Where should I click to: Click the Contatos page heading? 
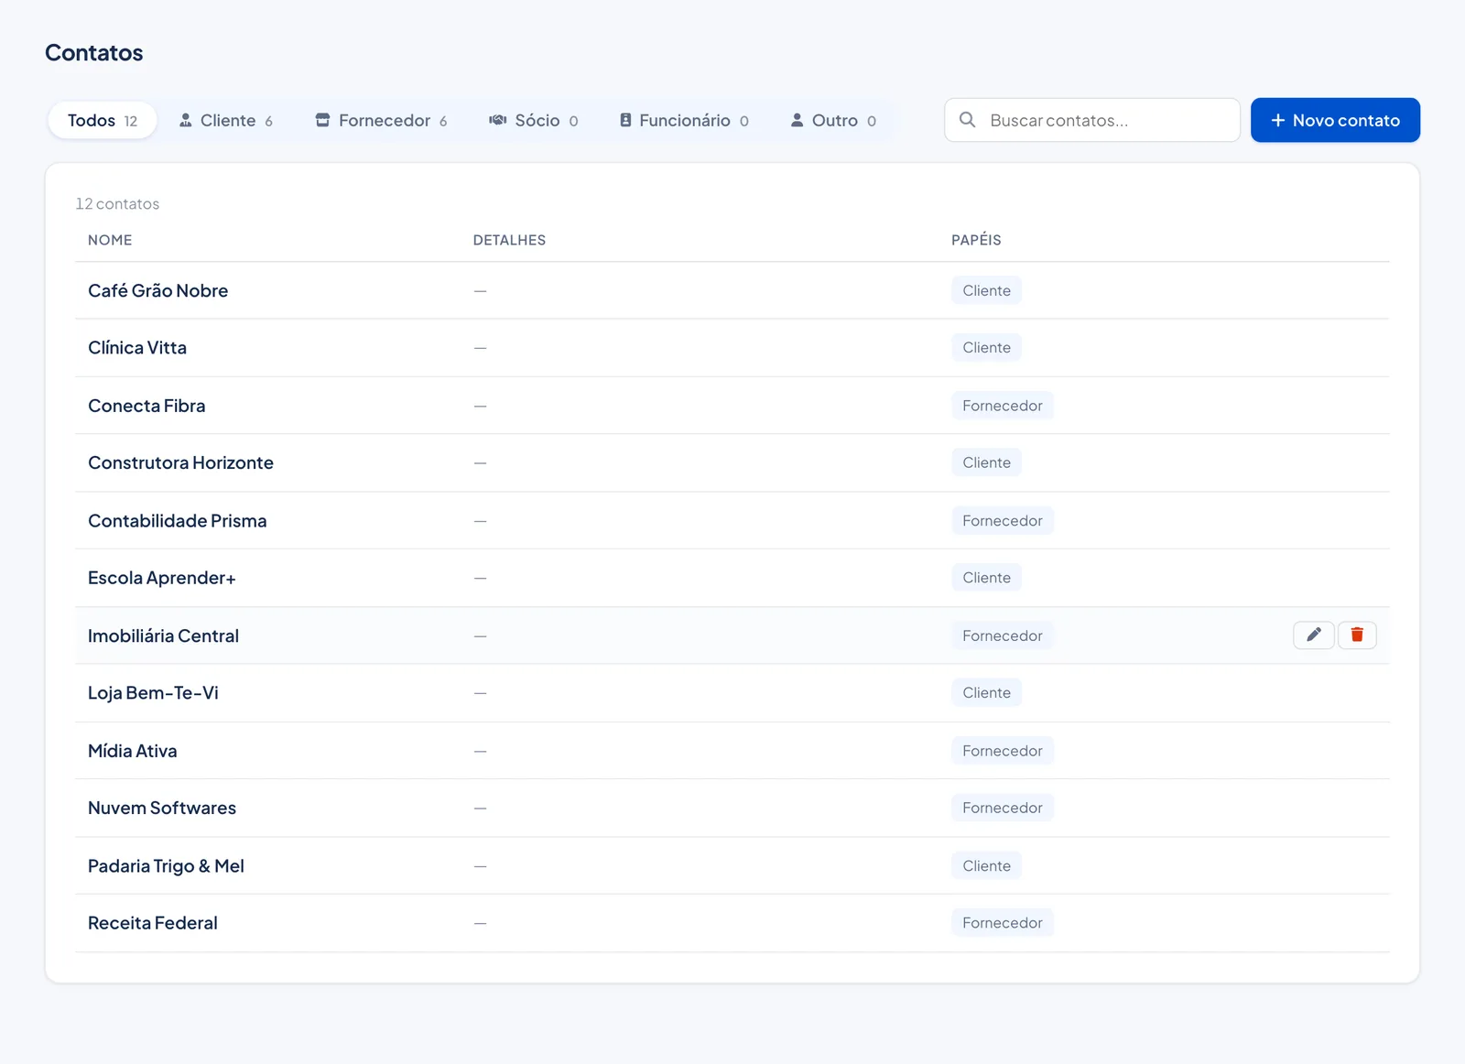(94, 53)
